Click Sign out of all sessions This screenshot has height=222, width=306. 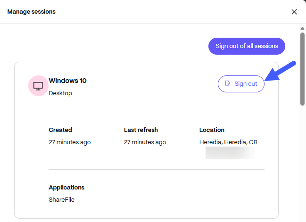tap(247, 46)
